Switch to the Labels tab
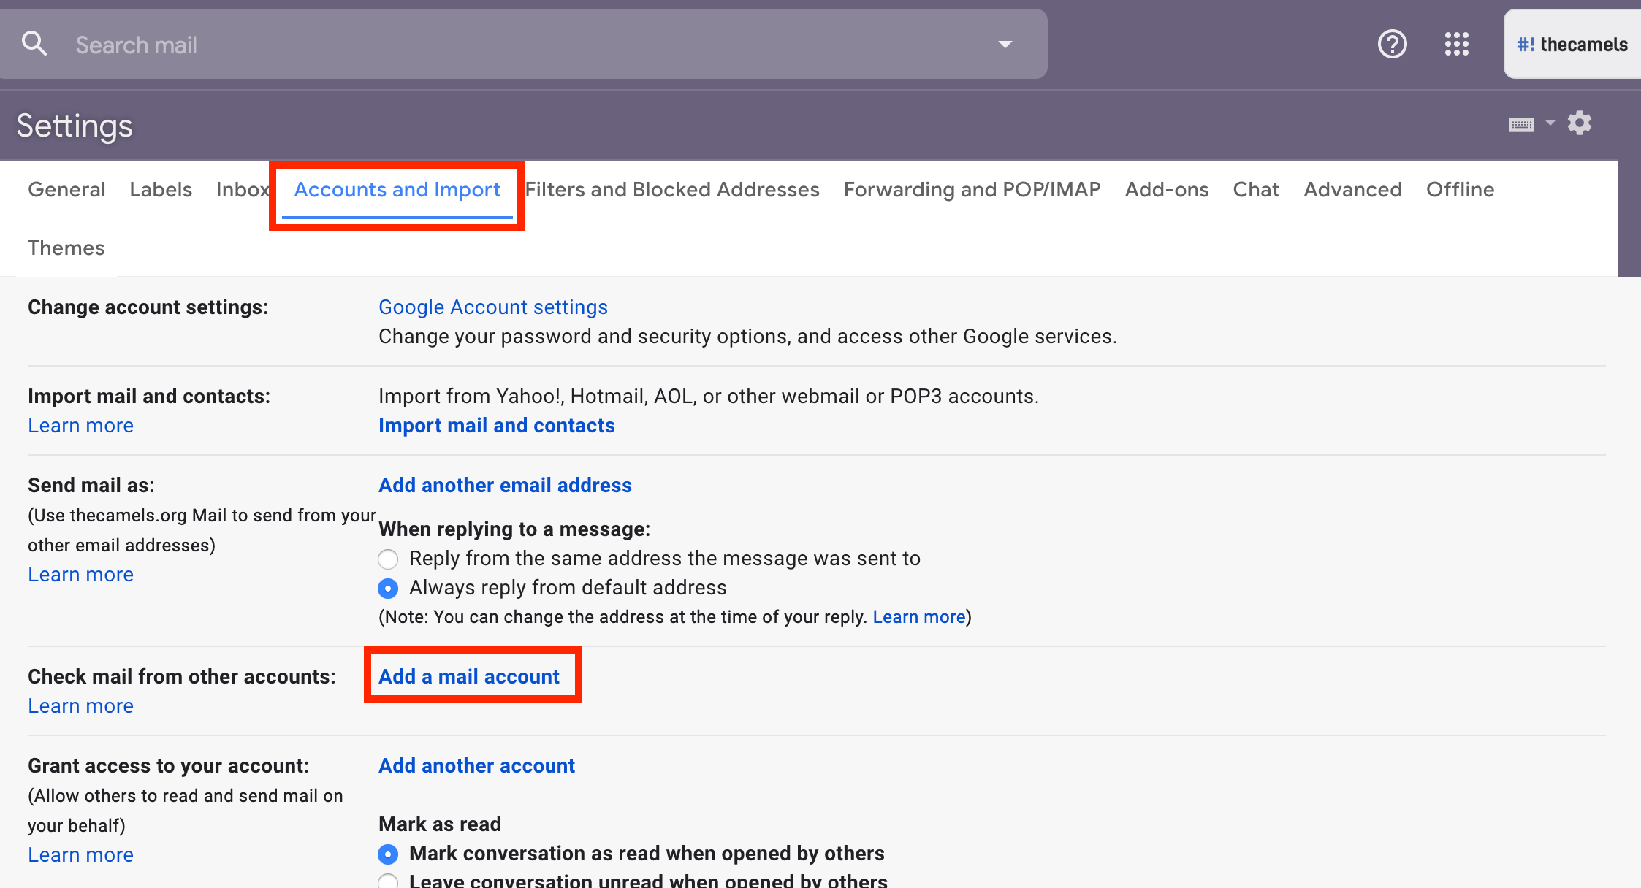This screenshot has width=1641, height=888. pyautogui.click(x=161, y=189)
